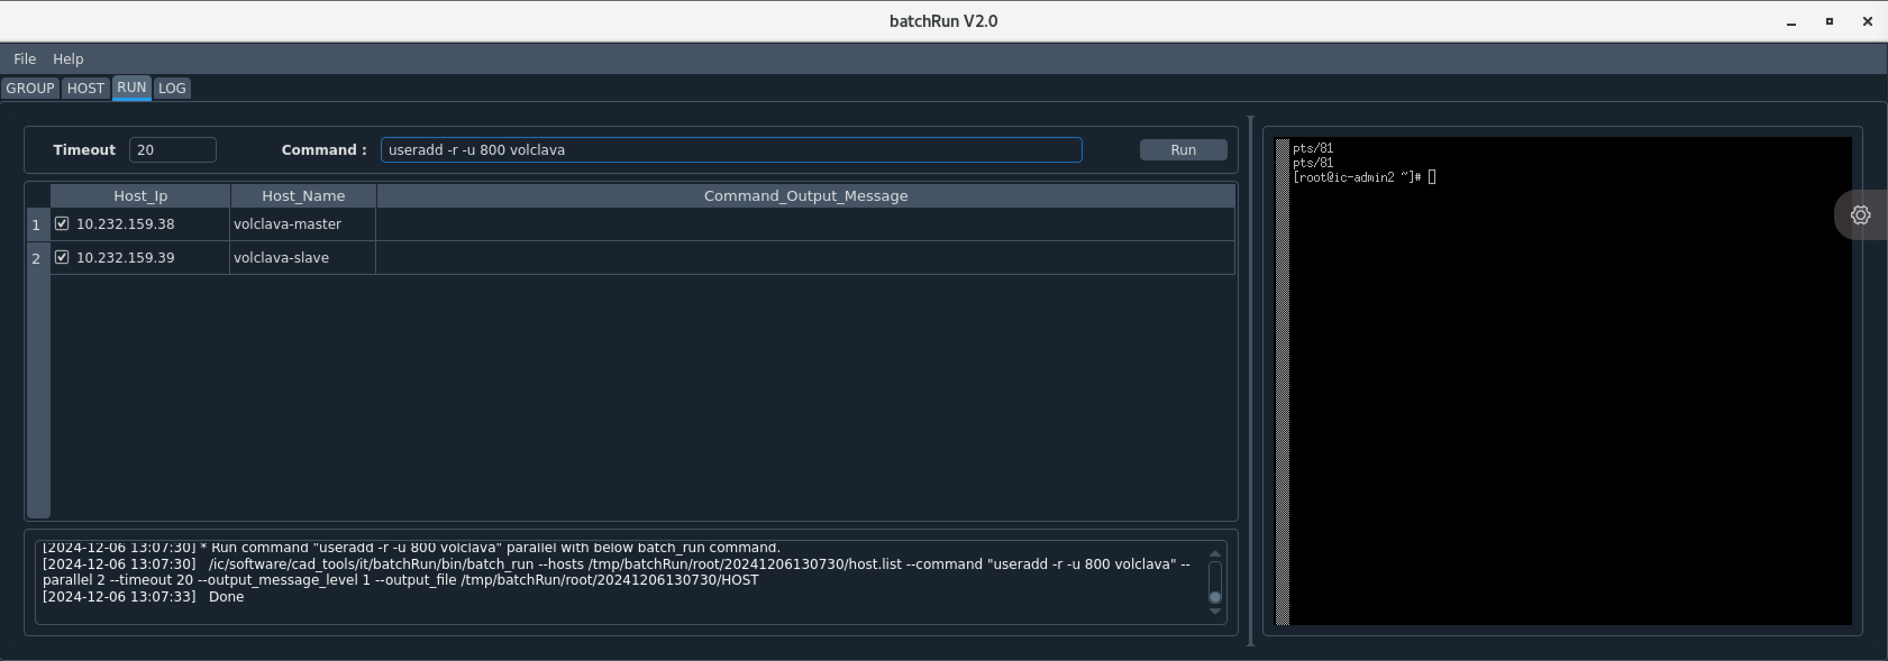Open the File menu
Viewport: 1888px width, 661px height.
pos(24,58)
